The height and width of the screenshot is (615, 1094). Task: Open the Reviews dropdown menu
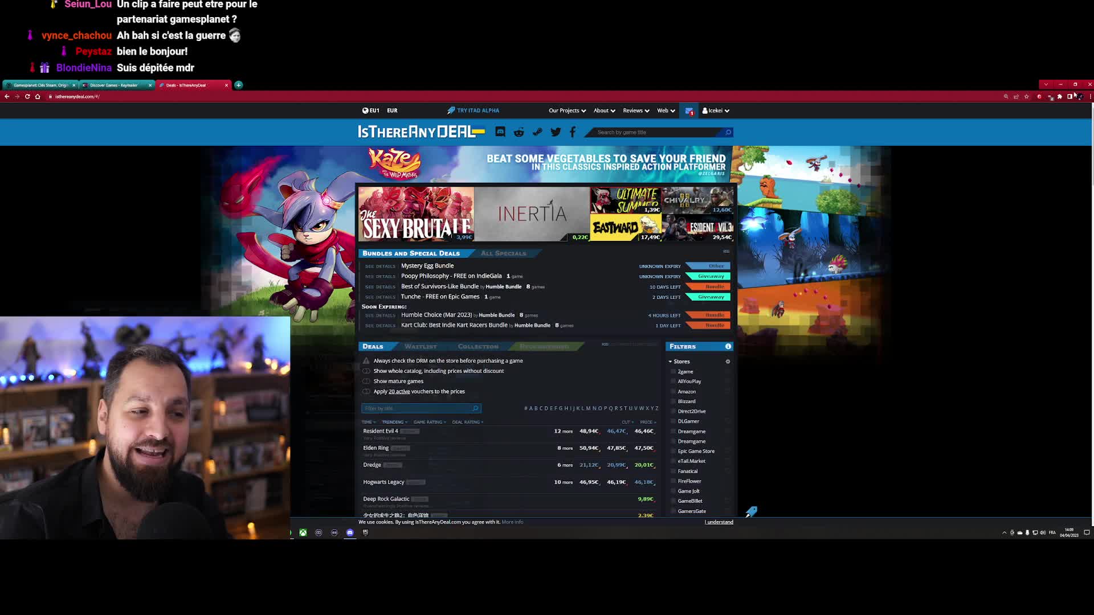pyautogui.click(x=636, y=110)
